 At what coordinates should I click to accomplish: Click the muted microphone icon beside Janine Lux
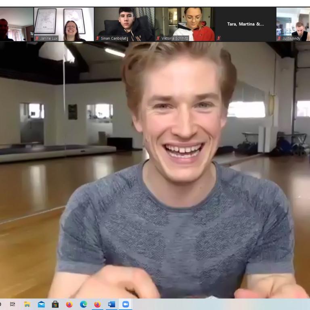pyautogui.click(x=38, y=38)
